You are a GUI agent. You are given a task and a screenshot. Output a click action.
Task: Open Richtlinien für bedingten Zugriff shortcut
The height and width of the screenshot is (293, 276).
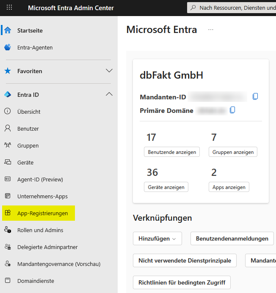tap(182, 282)
